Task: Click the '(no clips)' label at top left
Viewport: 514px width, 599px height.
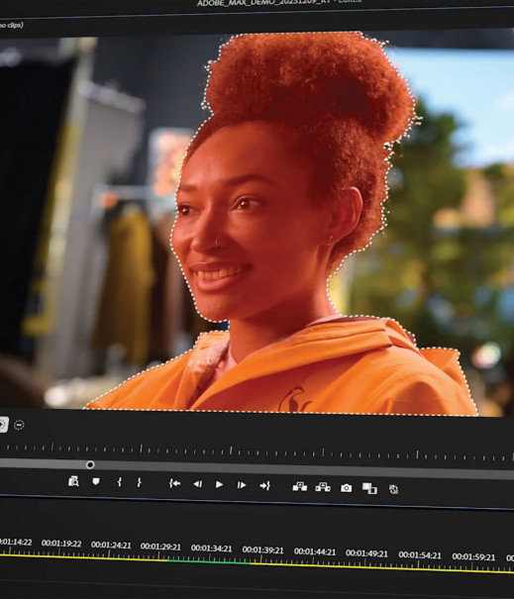Action: (x=12, y=25)
